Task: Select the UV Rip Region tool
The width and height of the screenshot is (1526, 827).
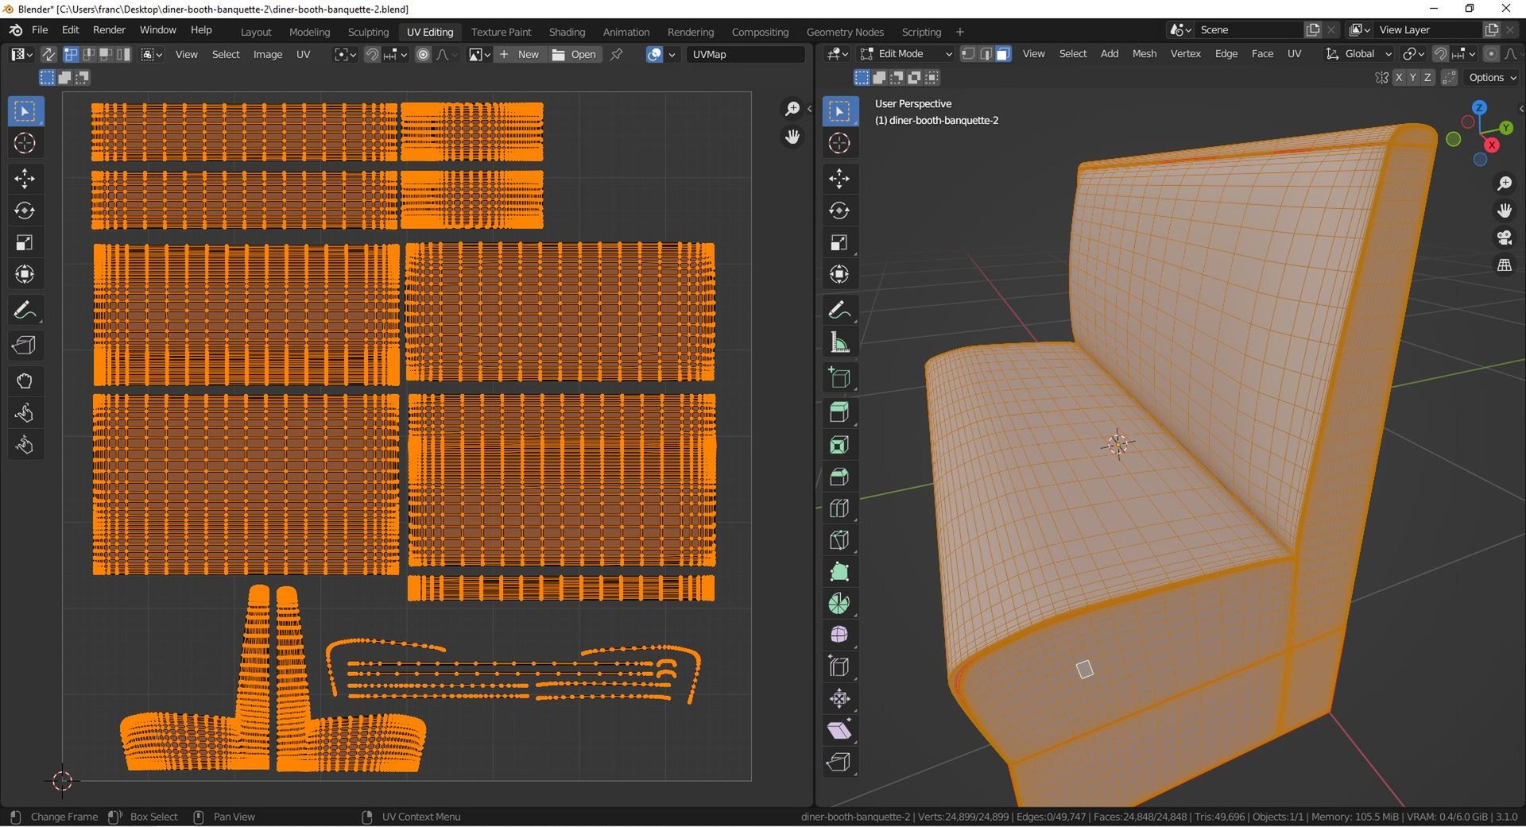Action: (25, 346)
